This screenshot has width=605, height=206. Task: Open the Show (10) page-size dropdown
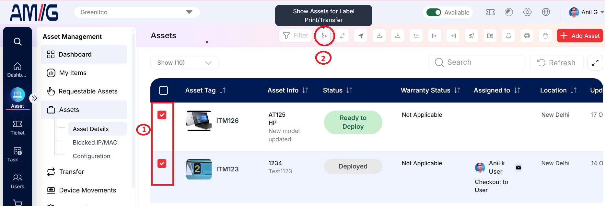point(184,63)
